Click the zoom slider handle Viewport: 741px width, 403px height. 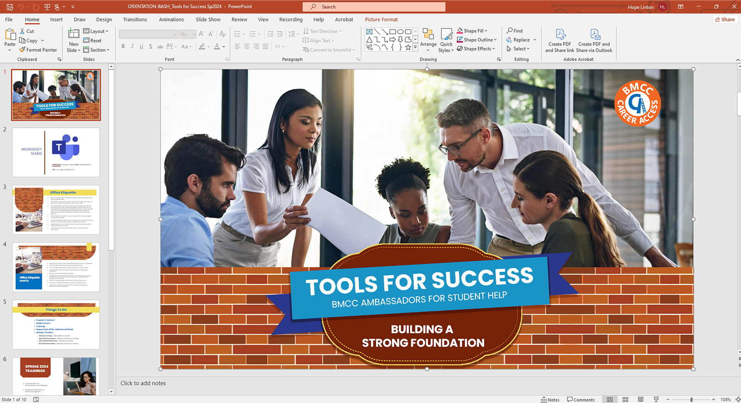pos(691,400)
